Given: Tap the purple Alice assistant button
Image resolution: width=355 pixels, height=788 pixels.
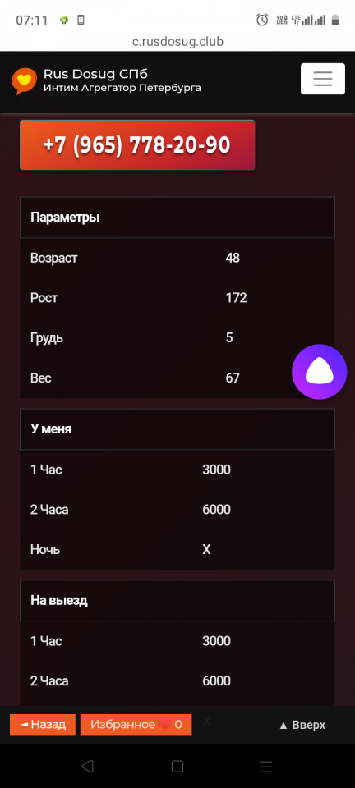Looking at the screenshot, I should point(320,372).
